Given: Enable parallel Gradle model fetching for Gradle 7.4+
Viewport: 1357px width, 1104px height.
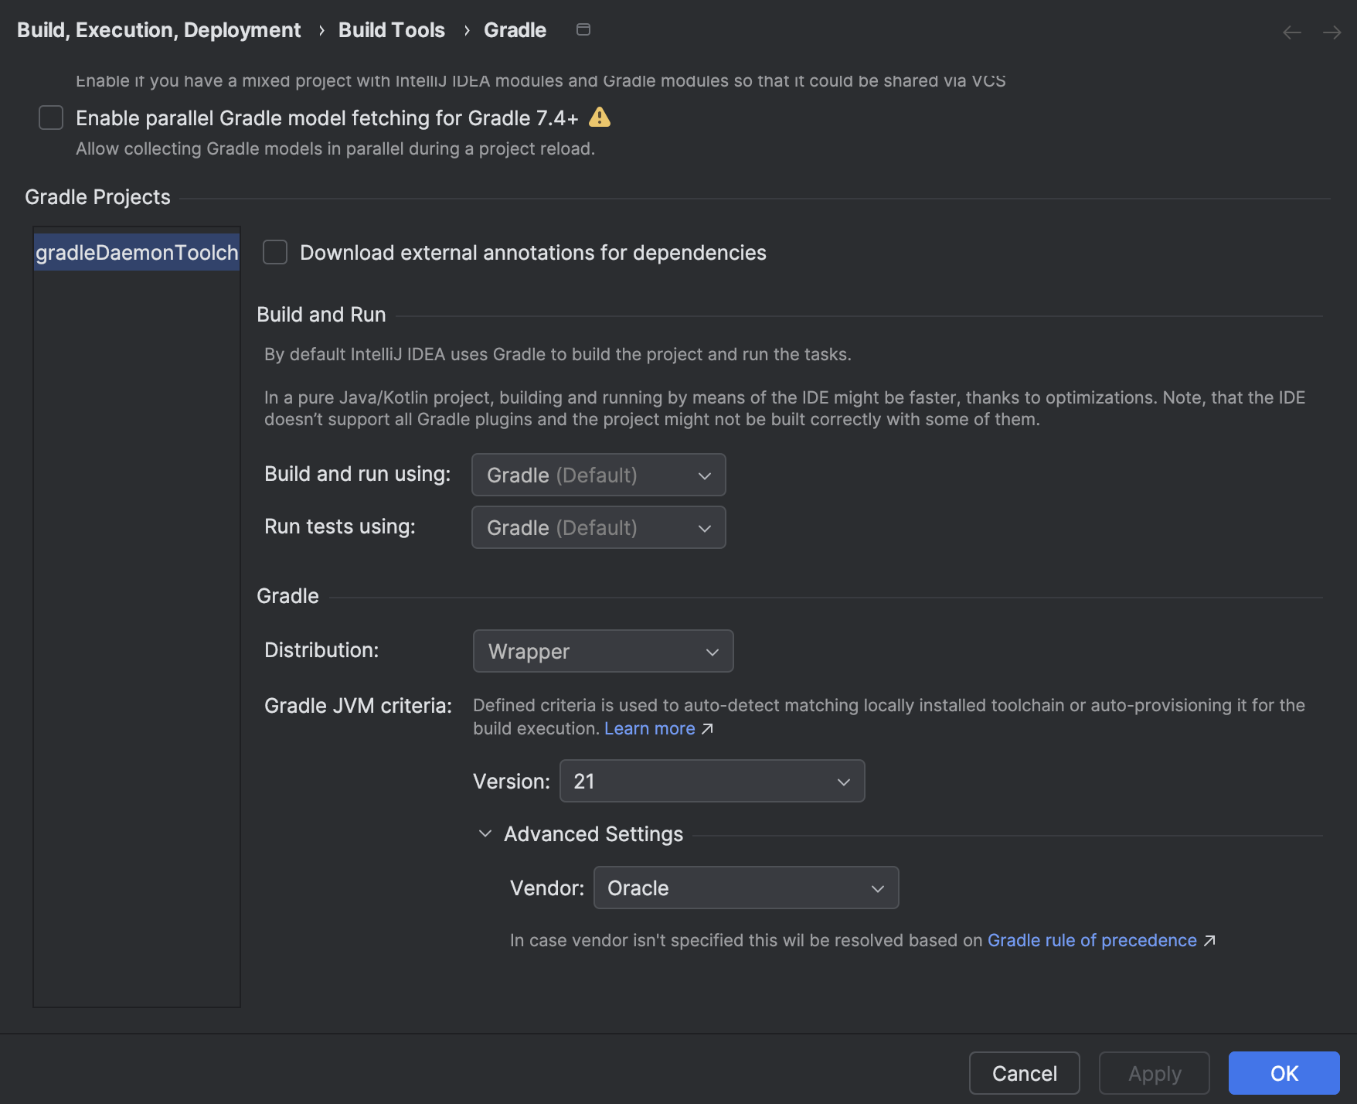Looking at the screenshot, I should 50,118.
